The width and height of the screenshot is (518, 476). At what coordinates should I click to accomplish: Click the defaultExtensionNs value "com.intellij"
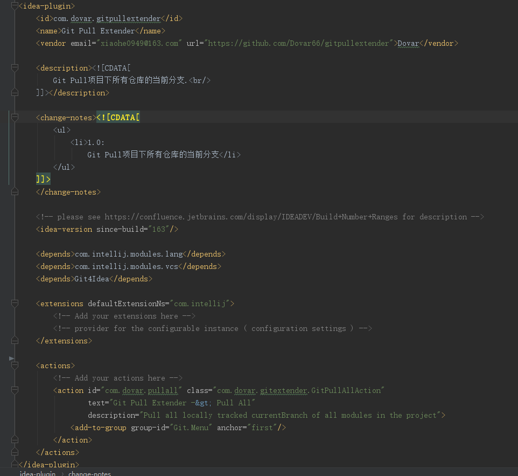tap(200, 303)
